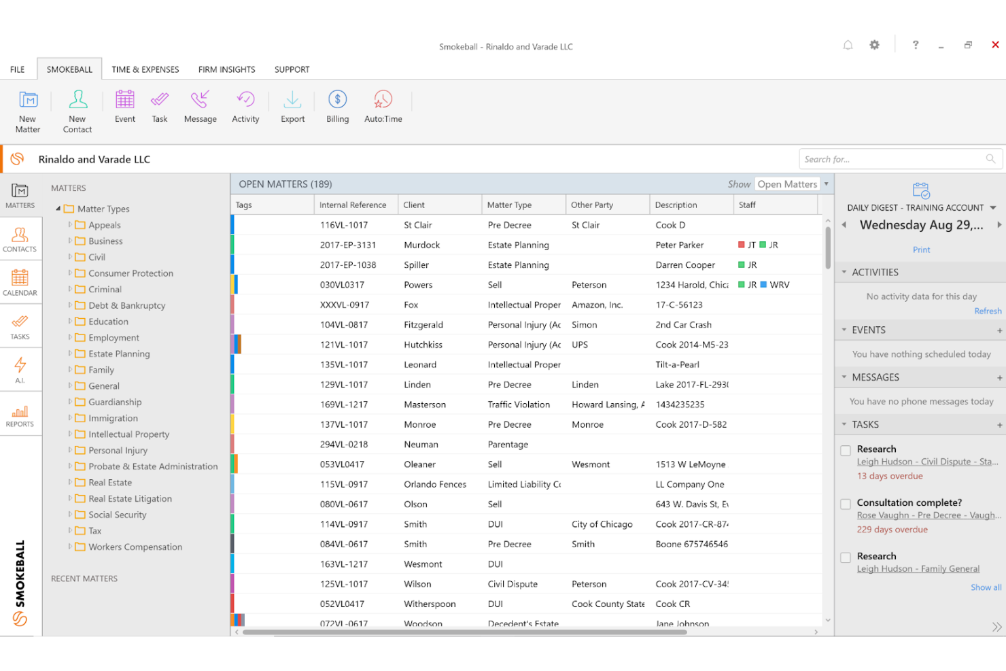
Task: Check the Consultation complete task checkbox
Action: [x=846, y=504]
